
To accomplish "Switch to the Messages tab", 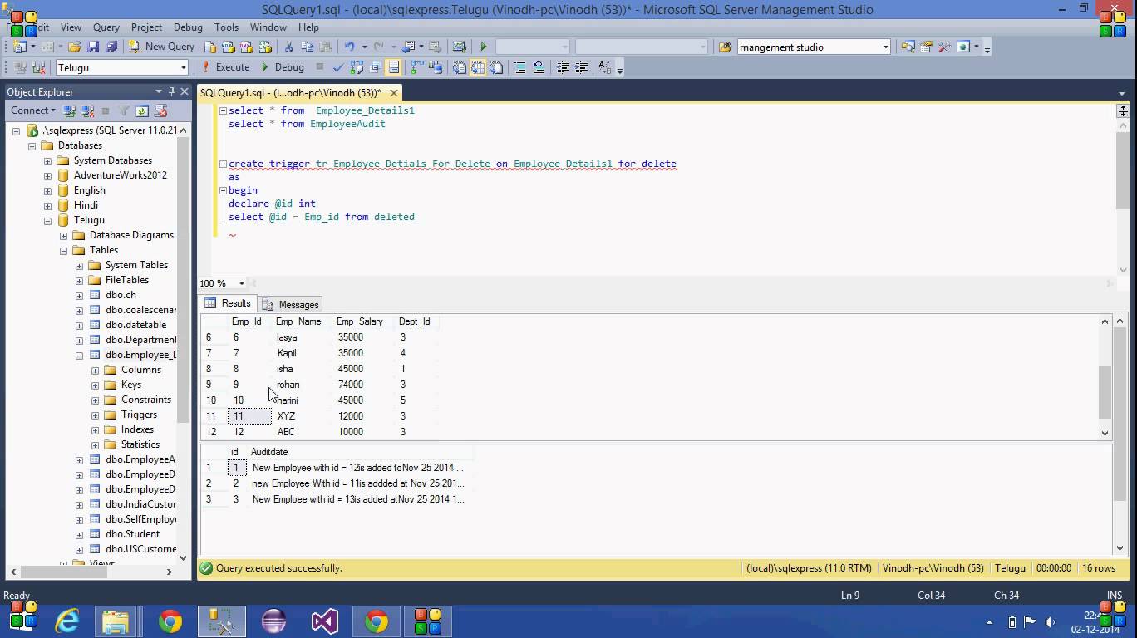I will click(291, 304).
